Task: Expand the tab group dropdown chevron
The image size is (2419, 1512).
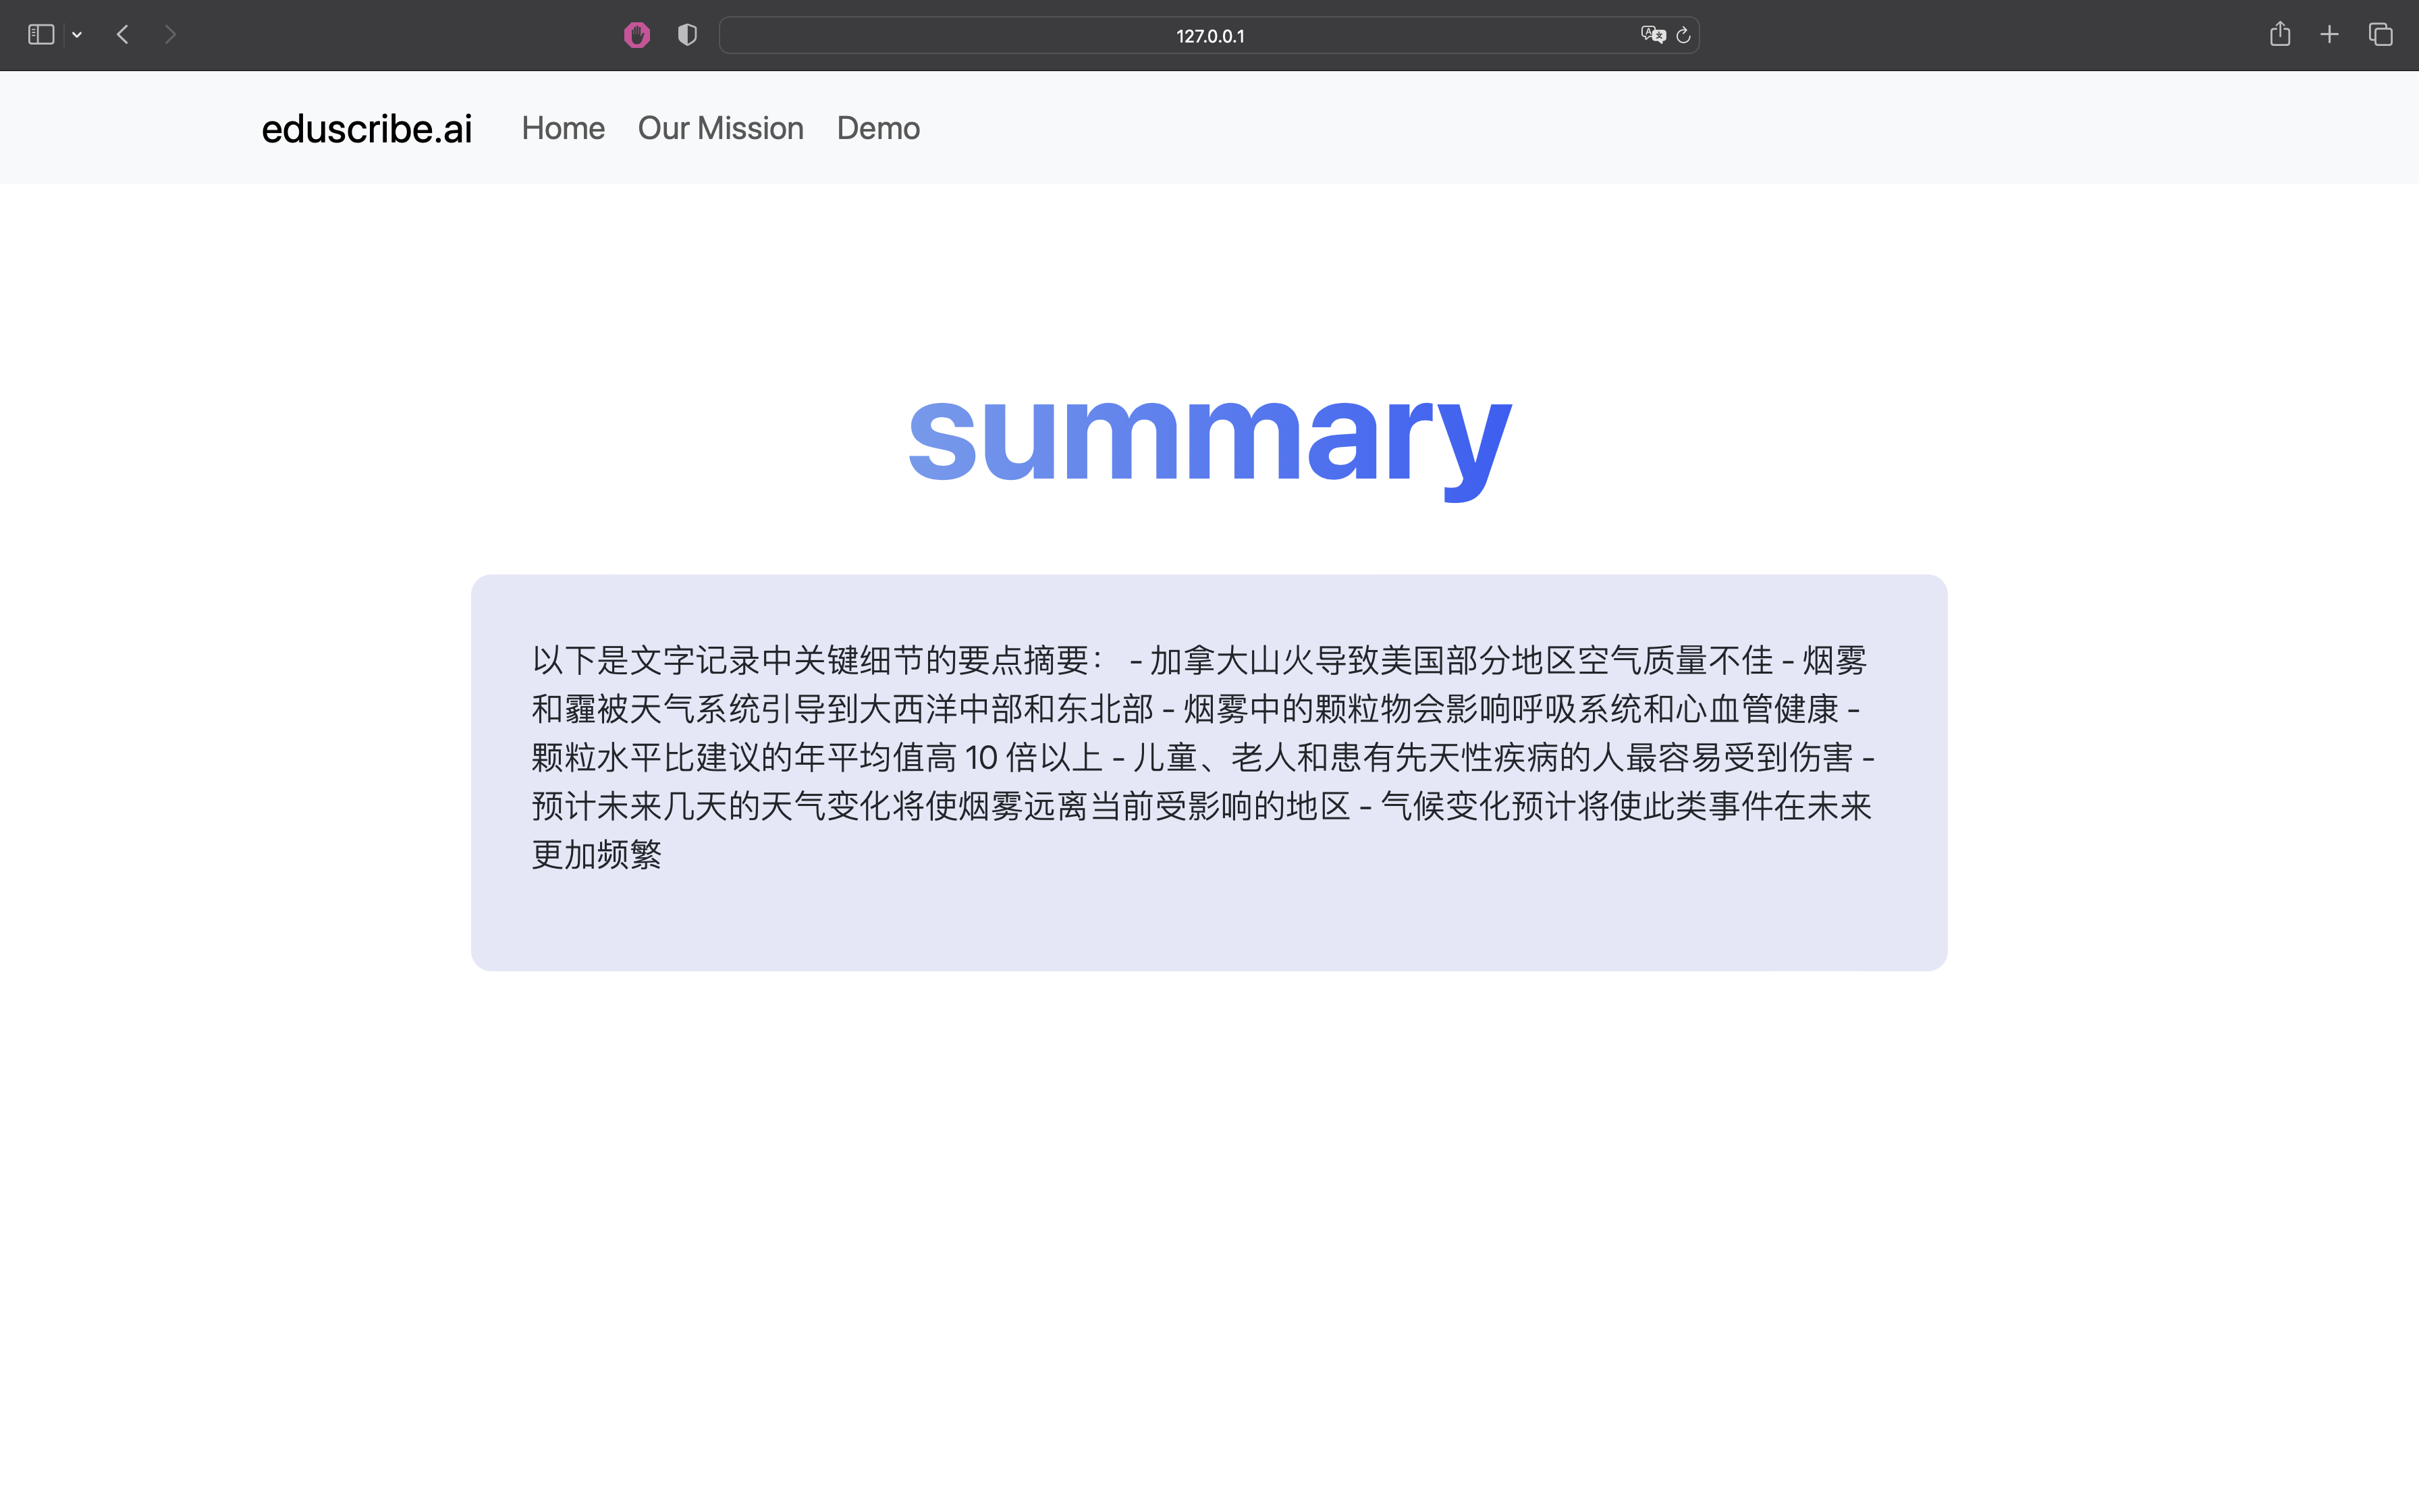Action: pos(77,35)
